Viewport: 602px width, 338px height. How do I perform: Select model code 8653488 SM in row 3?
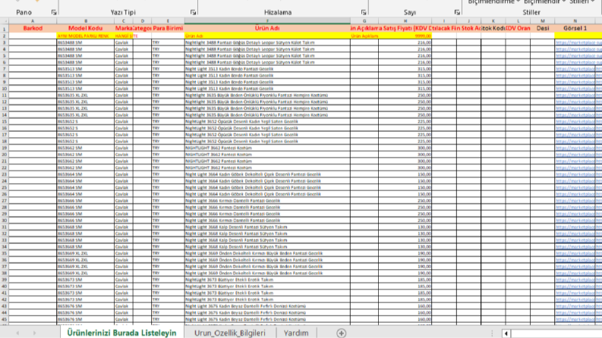coord(85,42)
